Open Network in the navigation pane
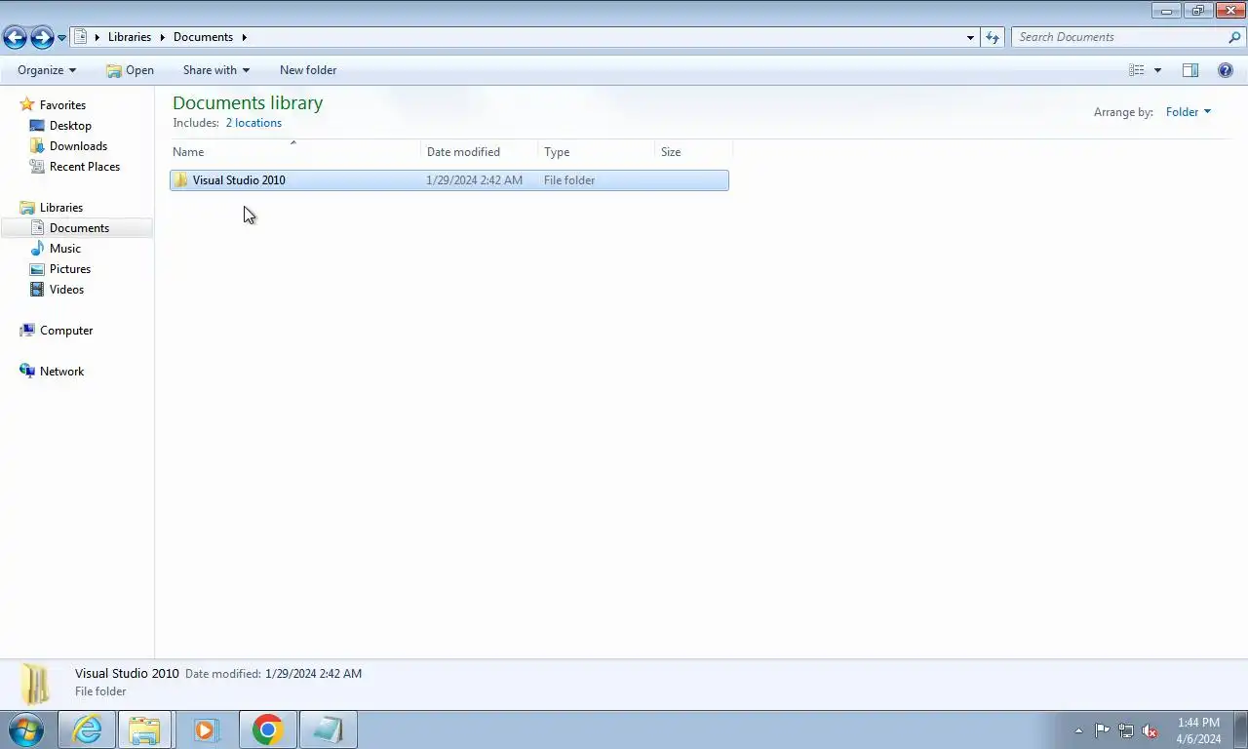 (61, 372)
